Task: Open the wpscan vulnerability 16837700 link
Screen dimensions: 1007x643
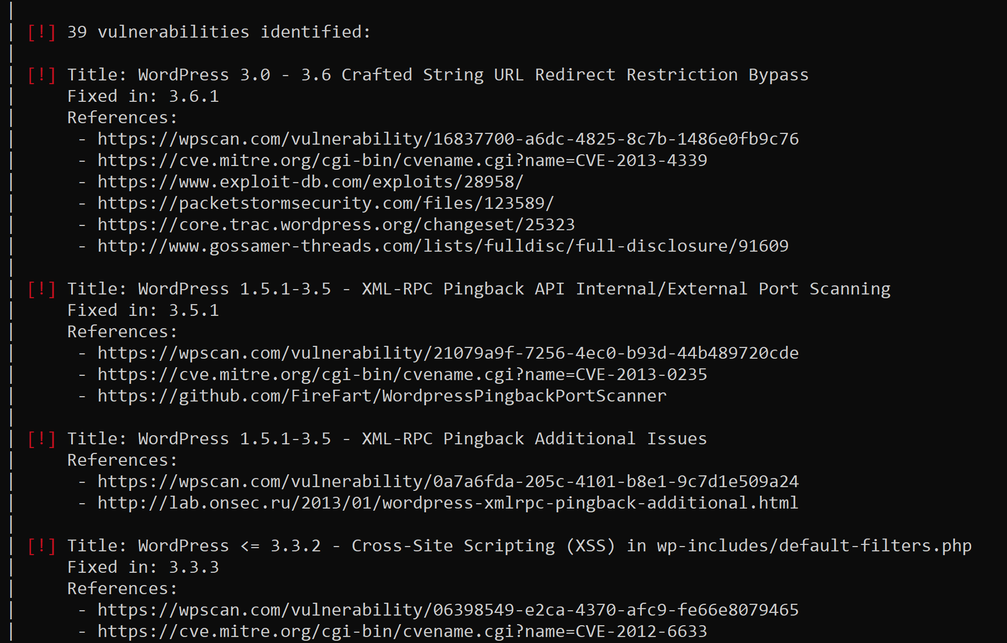Action: pos(448,138)
